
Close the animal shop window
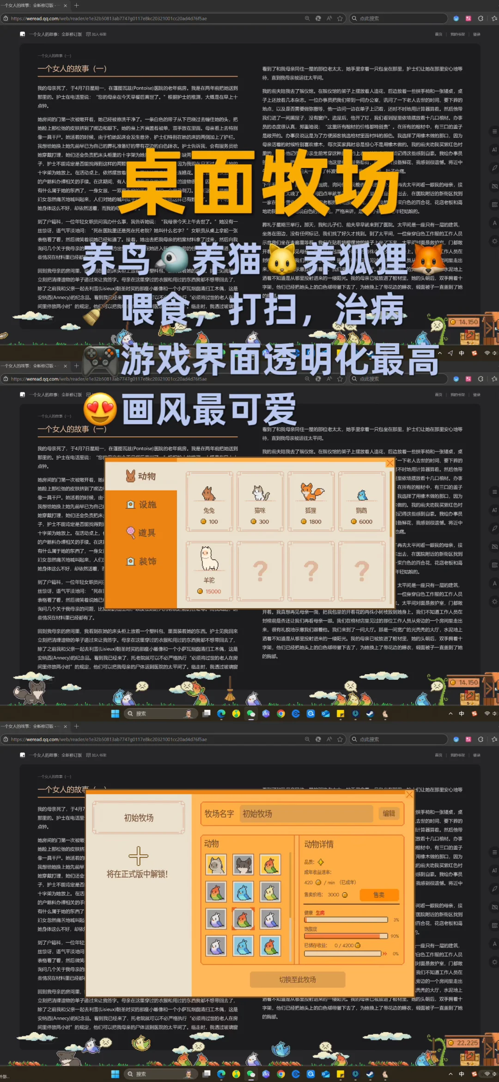(390, 463)
